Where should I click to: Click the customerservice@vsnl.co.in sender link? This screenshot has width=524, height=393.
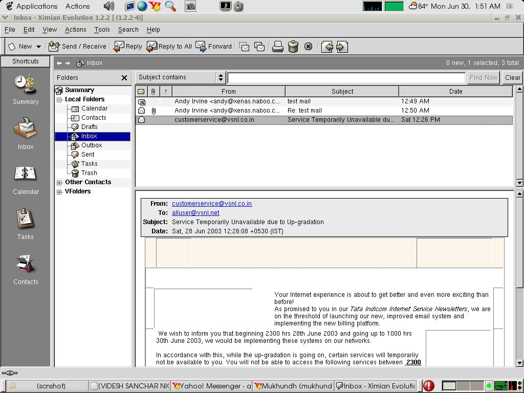pos(211,204)
